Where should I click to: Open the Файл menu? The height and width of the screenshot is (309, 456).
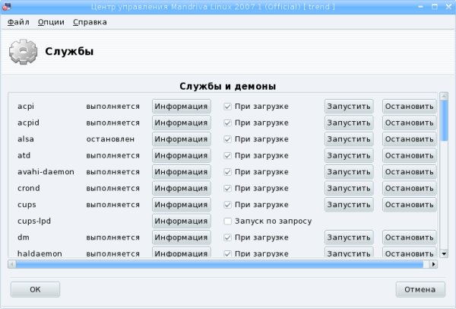pos(18,22)
